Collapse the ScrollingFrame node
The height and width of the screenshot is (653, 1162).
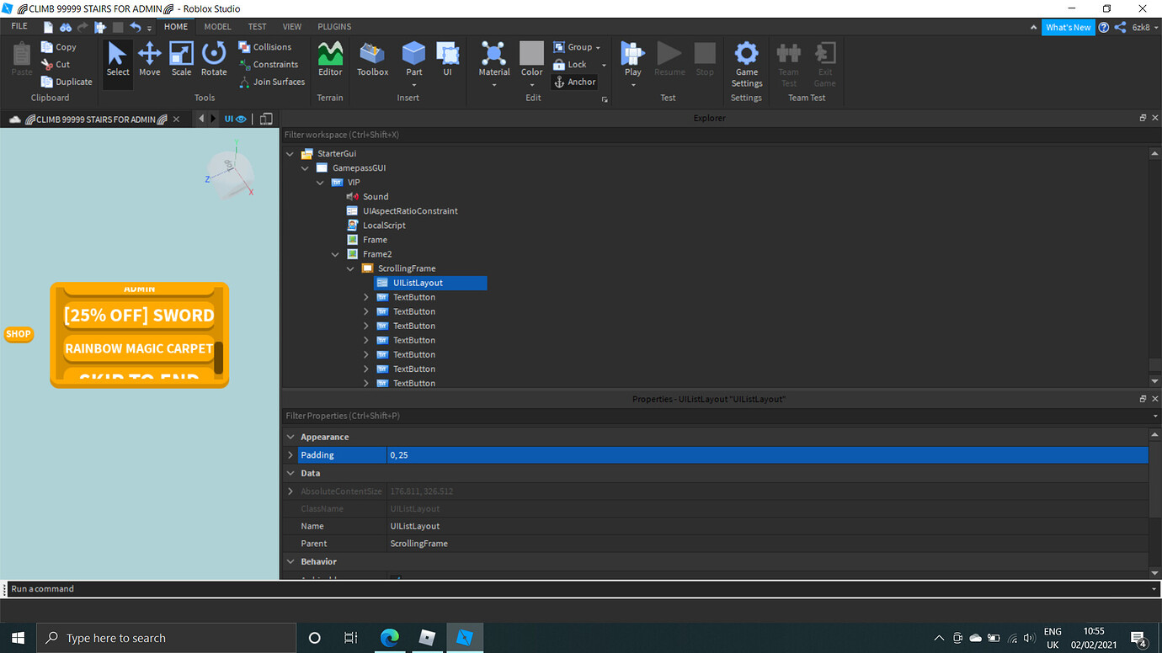(351, 268)
